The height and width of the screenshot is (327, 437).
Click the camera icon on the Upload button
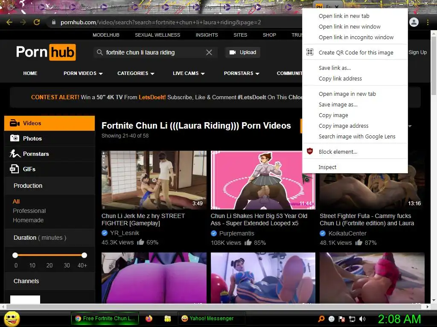[x=233, y=52]
